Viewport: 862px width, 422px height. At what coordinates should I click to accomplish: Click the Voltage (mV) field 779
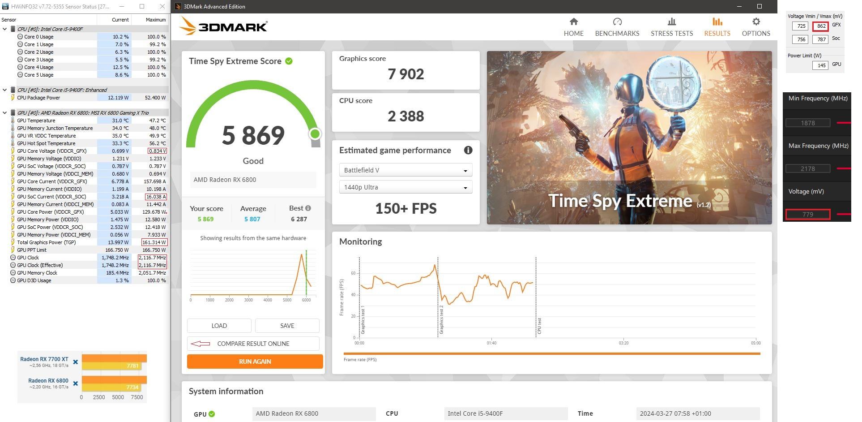(808, 214)
